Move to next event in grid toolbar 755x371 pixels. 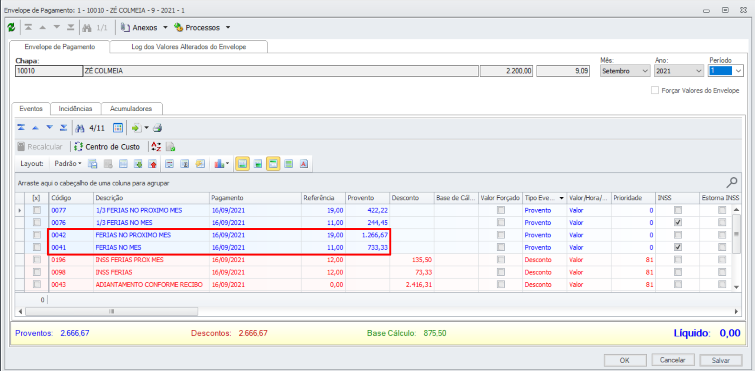(x=49, y=128)
